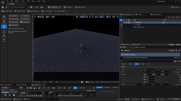Toggle the outliner filter icon

tap(121, 20)
